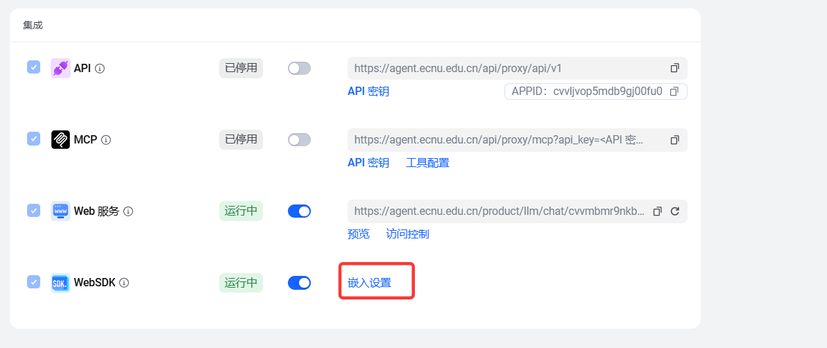Uncheck the WebSDK row checkbox

click(33, 281)
